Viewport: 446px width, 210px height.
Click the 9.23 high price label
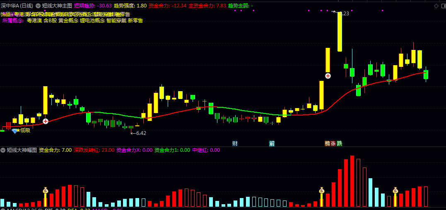coord(344,13)
